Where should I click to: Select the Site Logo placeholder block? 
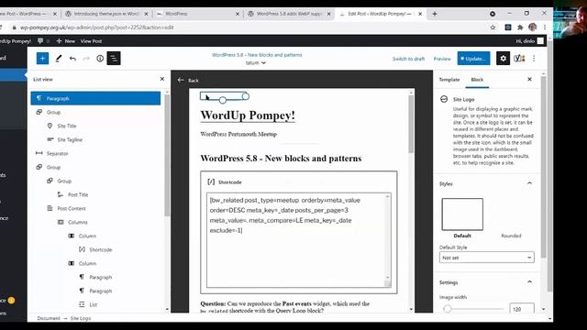click(224, 96)
